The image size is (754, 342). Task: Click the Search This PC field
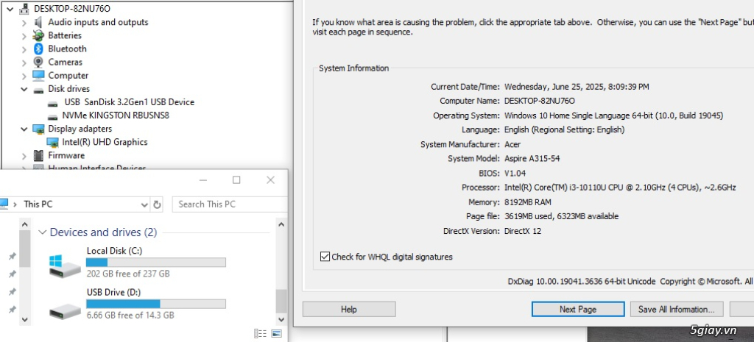tap(230, 204)
